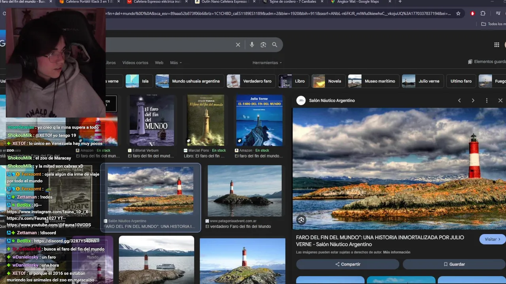Open the browser extensions puzzle icon

(x=483, y=13)
